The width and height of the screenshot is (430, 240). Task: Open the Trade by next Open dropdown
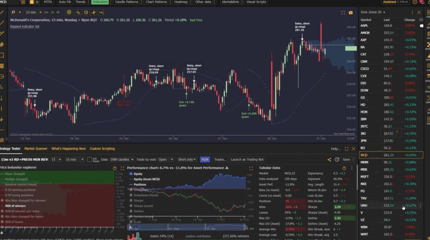165,159
